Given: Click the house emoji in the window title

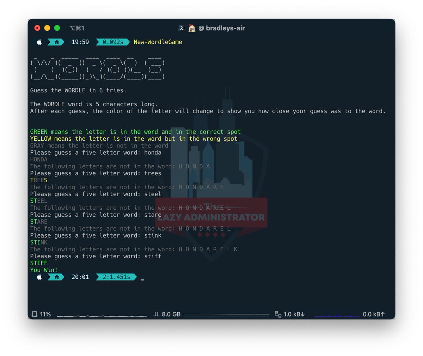Looking at the screenshot, I should pos(192,28).
